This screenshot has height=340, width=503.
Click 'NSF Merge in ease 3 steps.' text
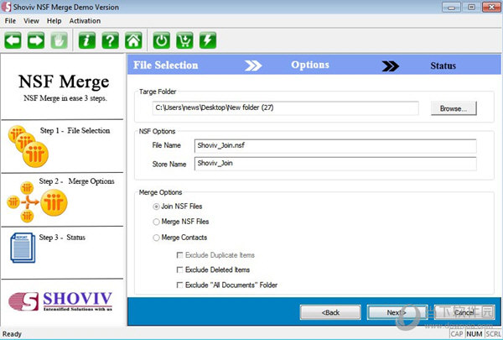click(65, 98)
